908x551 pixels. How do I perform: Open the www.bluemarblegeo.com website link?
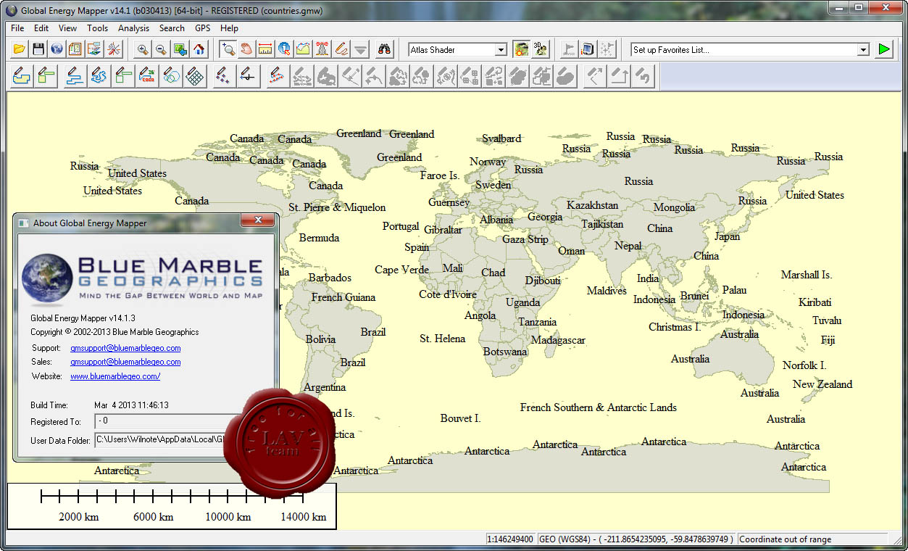[115, 376]
